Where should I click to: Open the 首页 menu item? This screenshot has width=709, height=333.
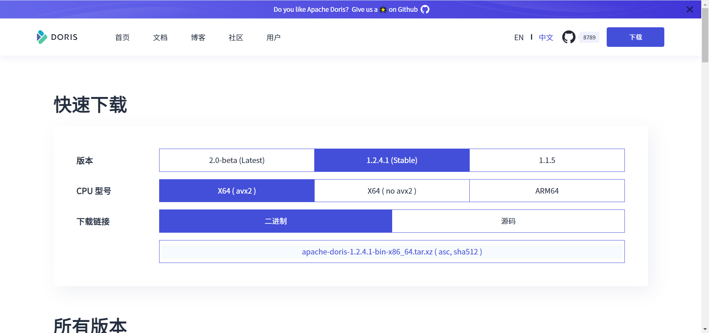click(122, 37)
